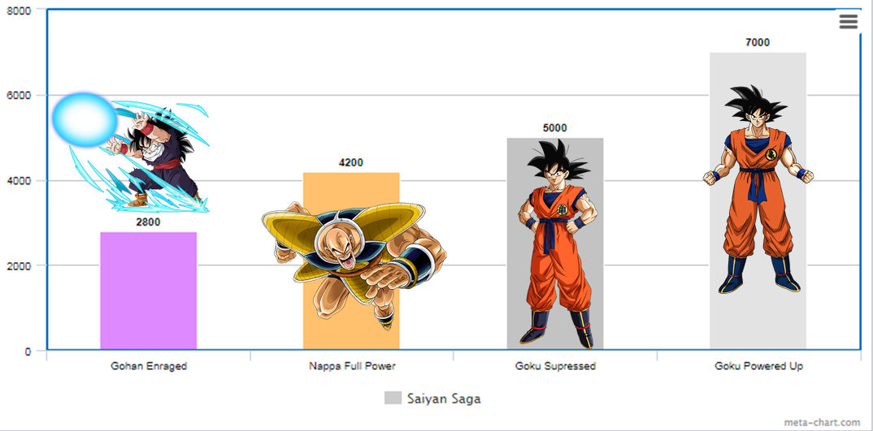873x431 pixels.
Task: Click the Goku Supressed axis label
Action: [556, 366]
